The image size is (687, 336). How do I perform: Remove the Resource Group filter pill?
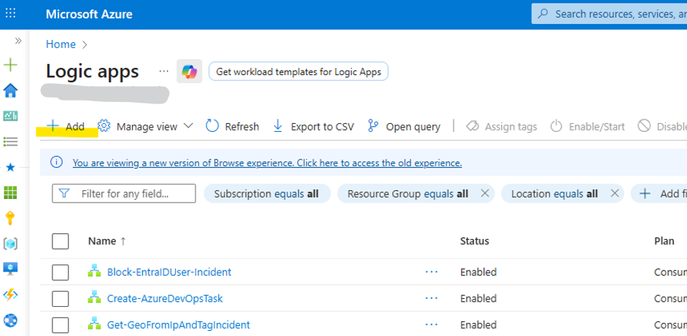pos(484,194)
